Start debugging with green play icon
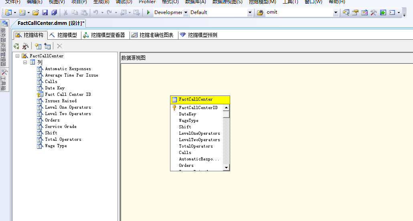The height and width of the screenshot is (221, 413). (148, 12)
